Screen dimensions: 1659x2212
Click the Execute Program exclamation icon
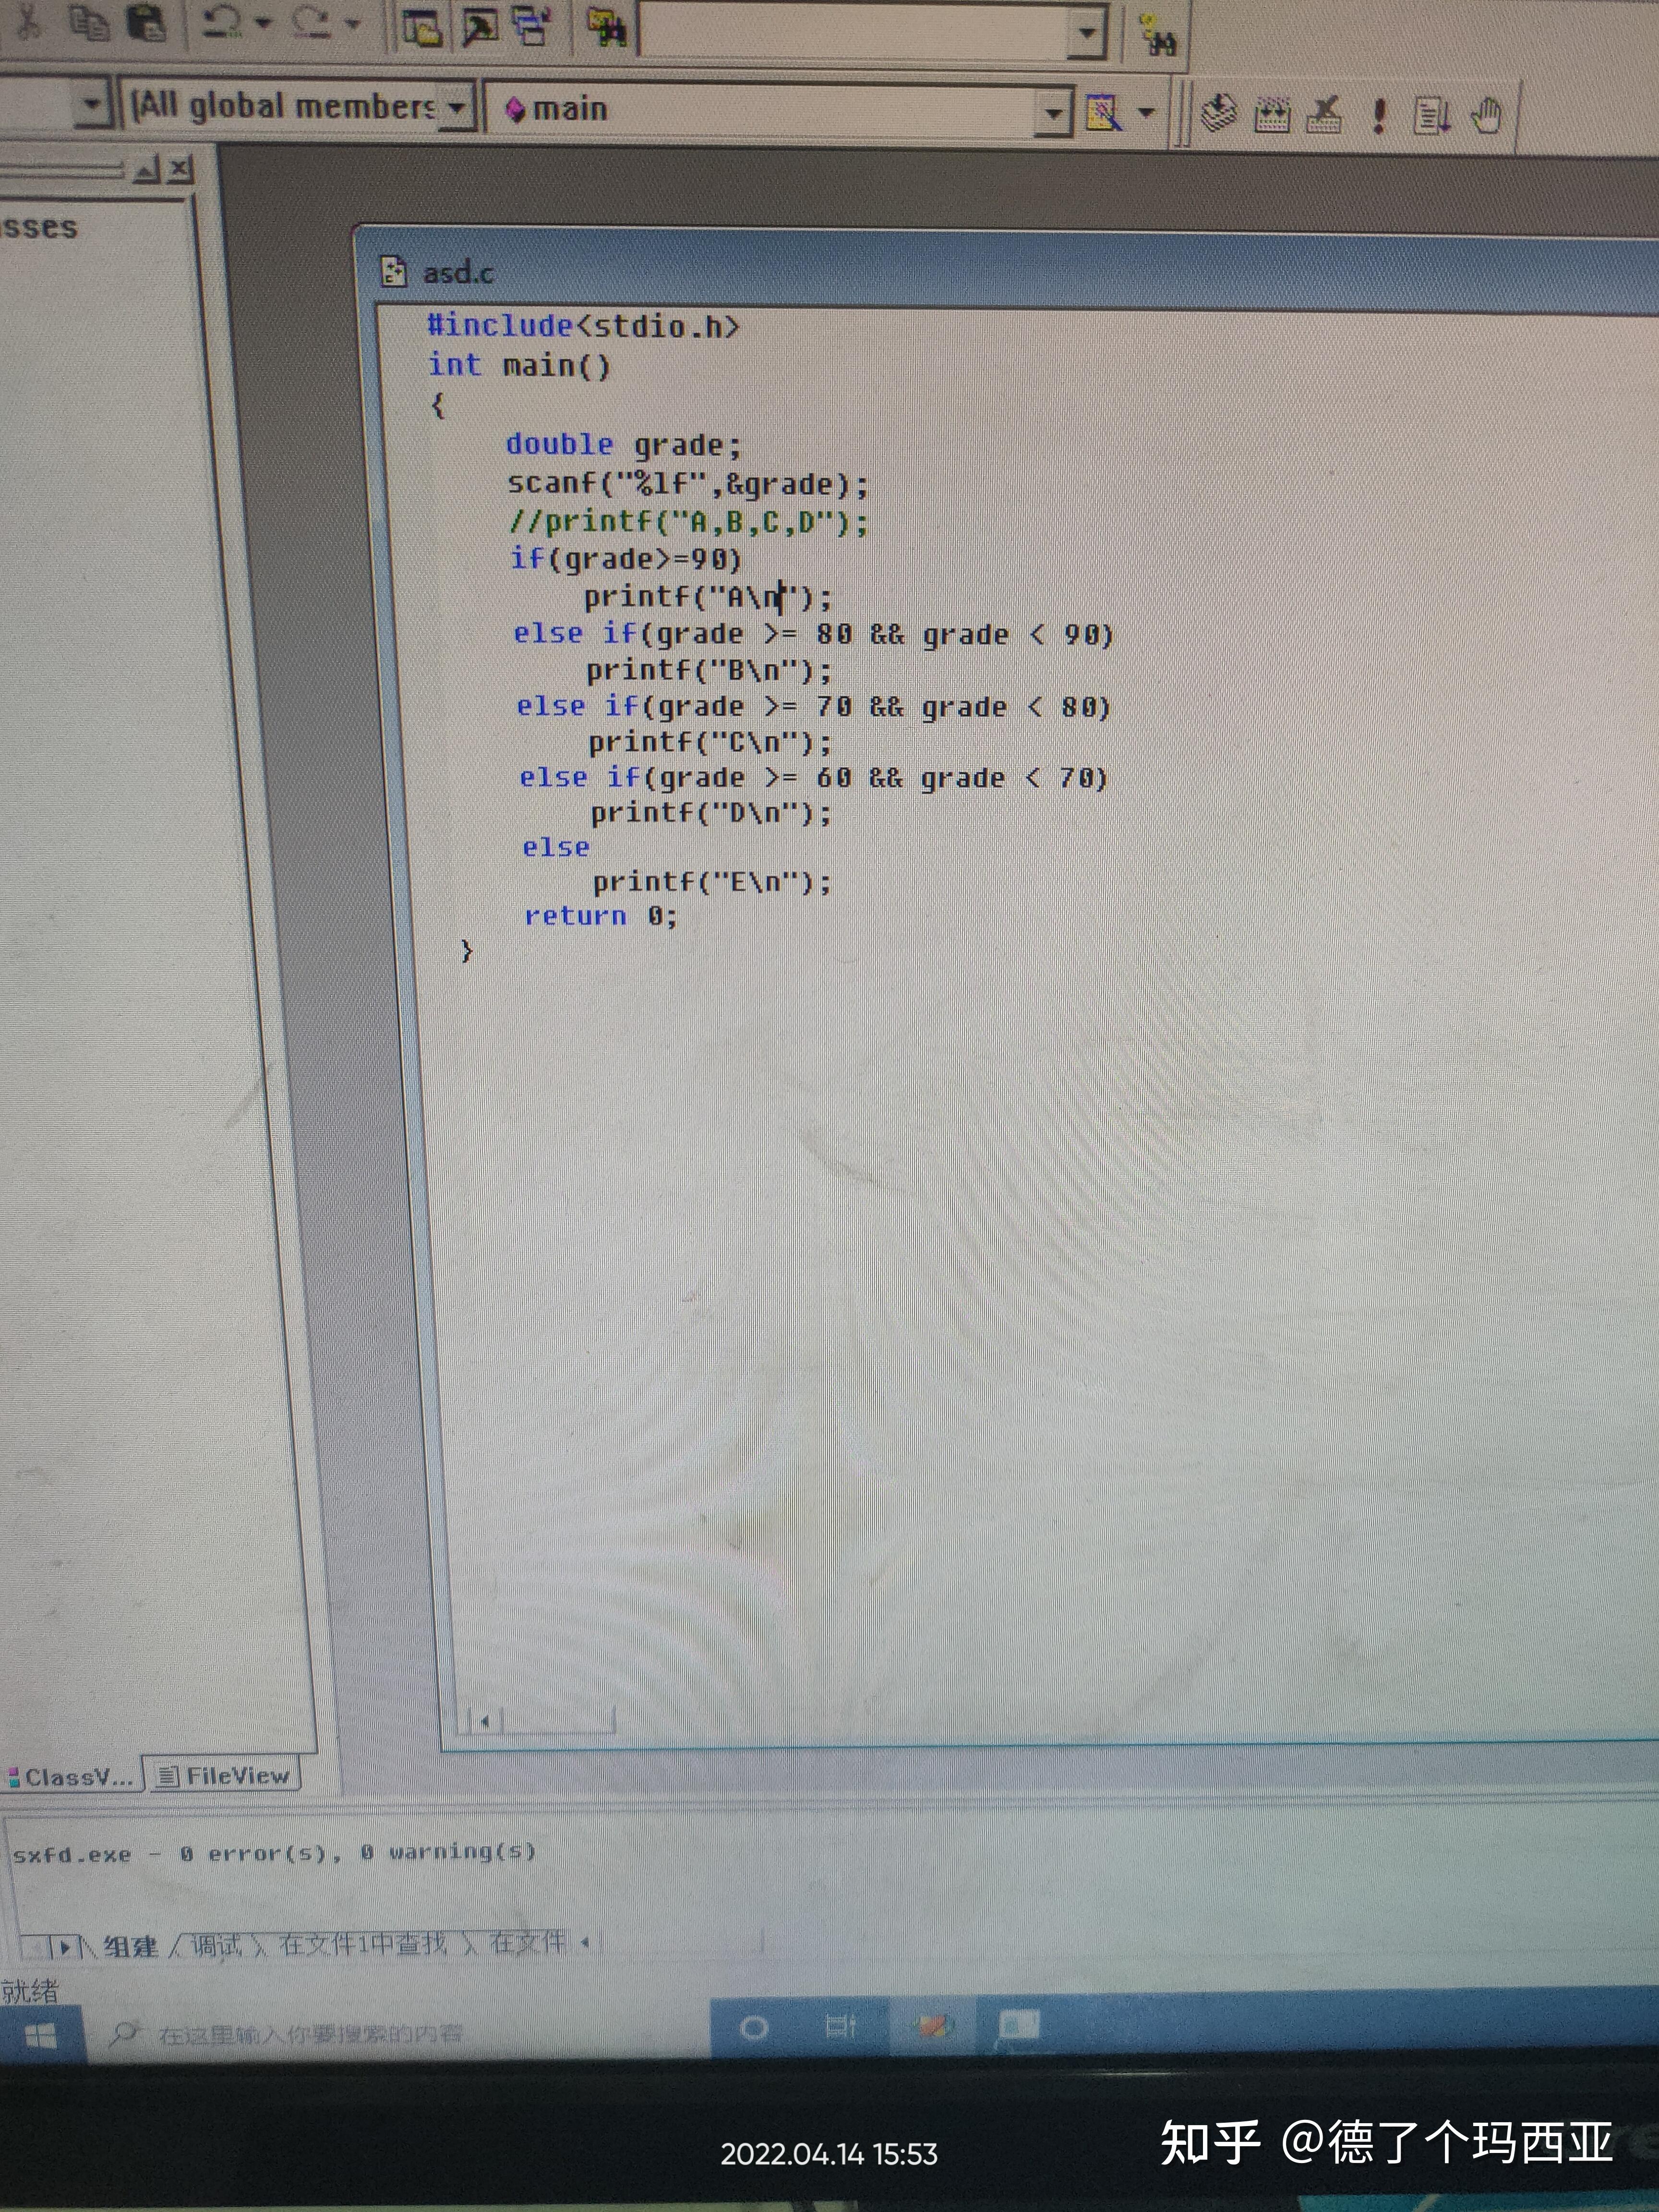coord(1379,116)
